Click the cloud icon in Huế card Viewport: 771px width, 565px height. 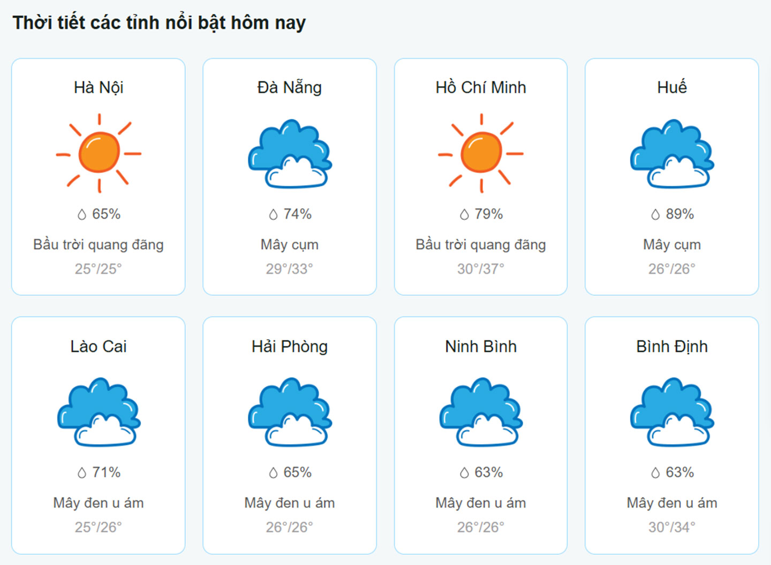tap(672, 154)
